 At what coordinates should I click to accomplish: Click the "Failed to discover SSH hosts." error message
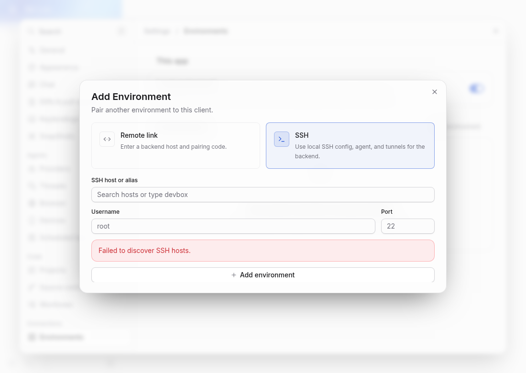pyautogui.click(x=144, y=251)
